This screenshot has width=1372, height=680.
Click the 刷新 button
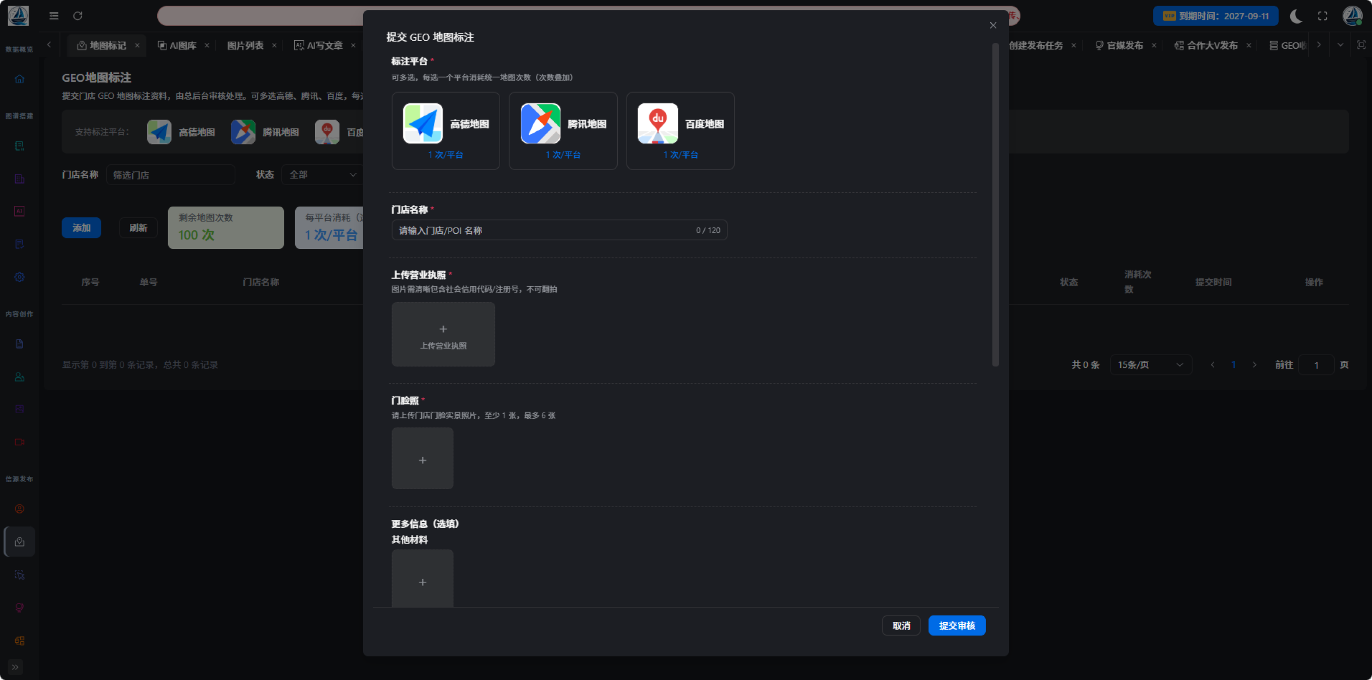138,228
